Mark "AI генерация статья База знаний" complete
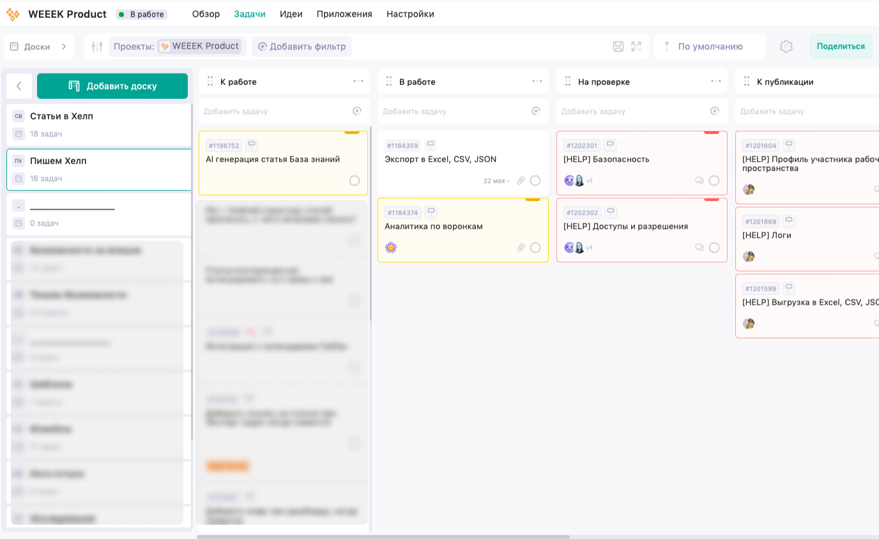Image resolution: width=879 pixels, height=539 pixels. point(355,181)
